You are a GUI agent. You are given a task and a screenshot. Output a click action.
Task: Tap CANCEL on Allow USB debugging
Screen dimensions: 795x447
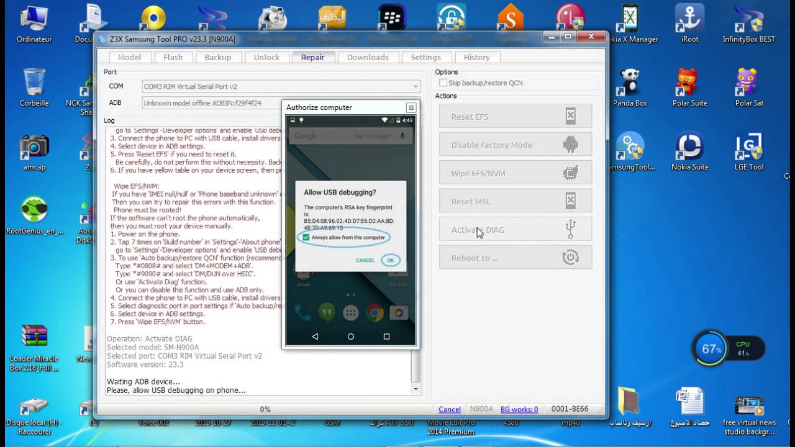click(365, 260)
